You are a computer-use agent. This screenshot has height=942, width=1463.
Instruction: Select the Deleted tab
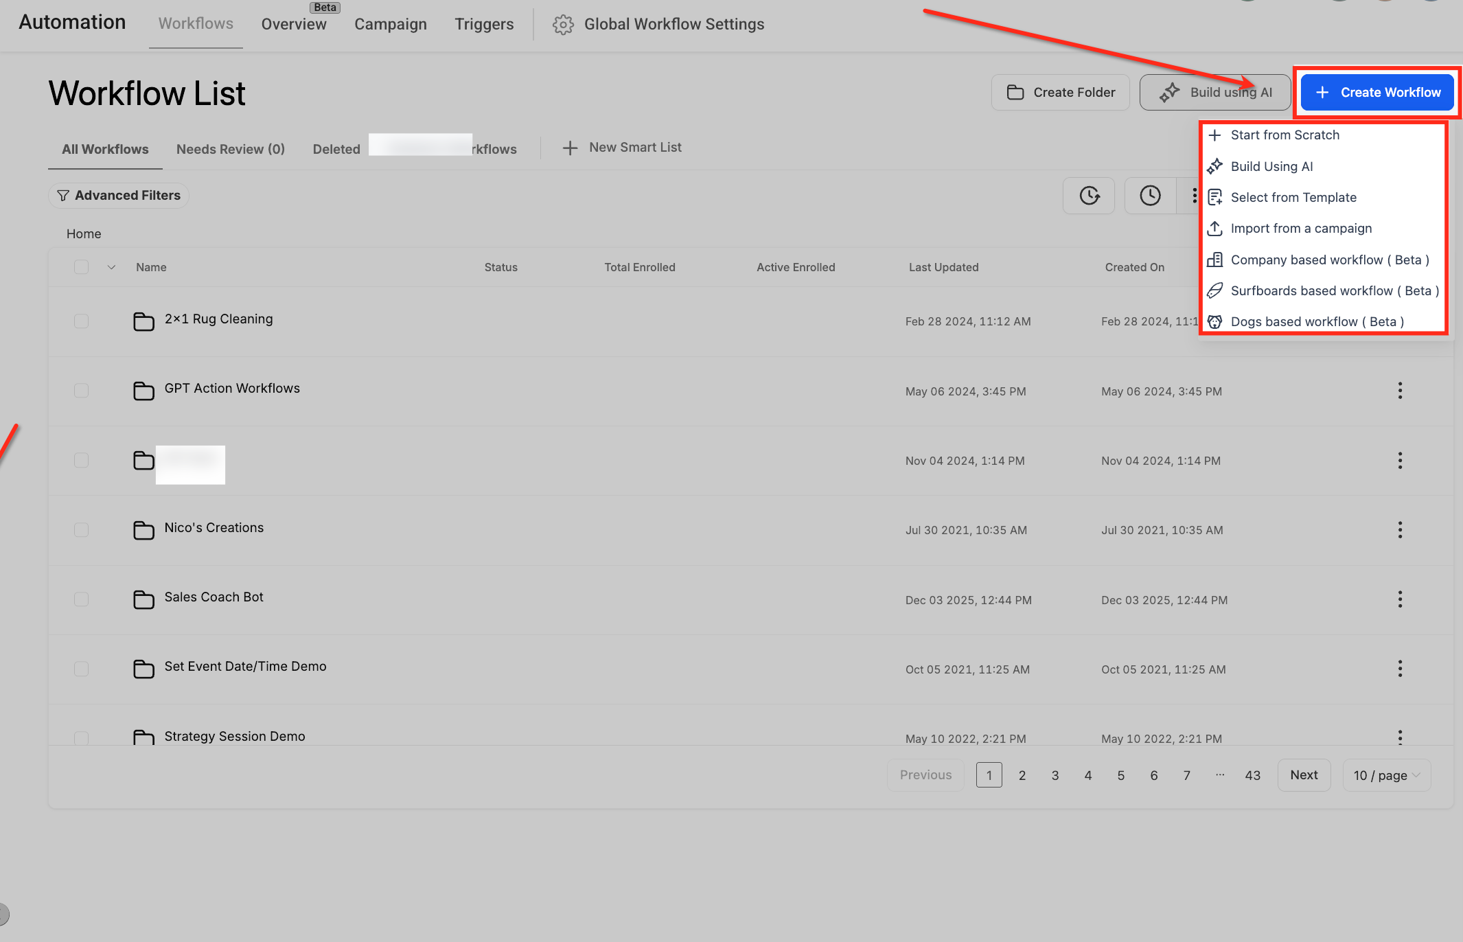click(x=336, y=149)
